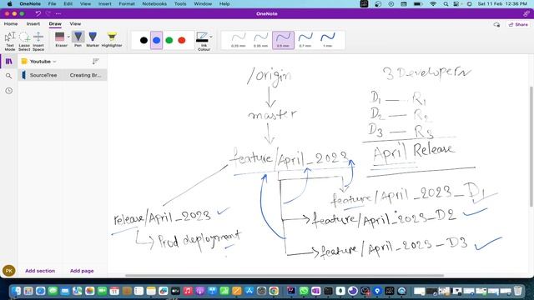Open the Trash in the dock
The image size is (534, 300).
click(x=517, y=291)
